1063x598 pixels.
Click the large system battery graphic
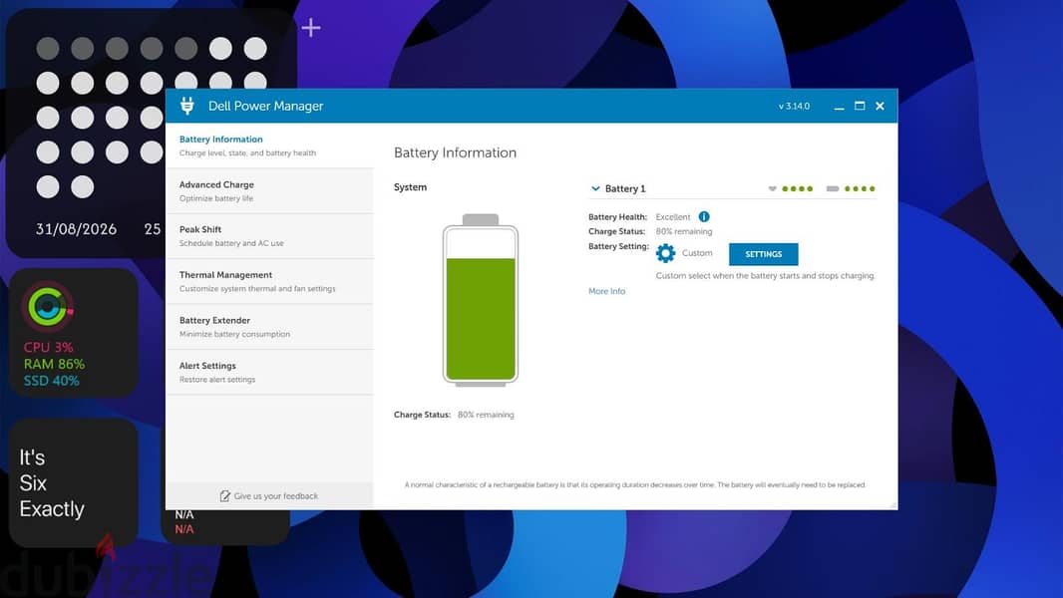pyautogui.click(x=481, y=300)
